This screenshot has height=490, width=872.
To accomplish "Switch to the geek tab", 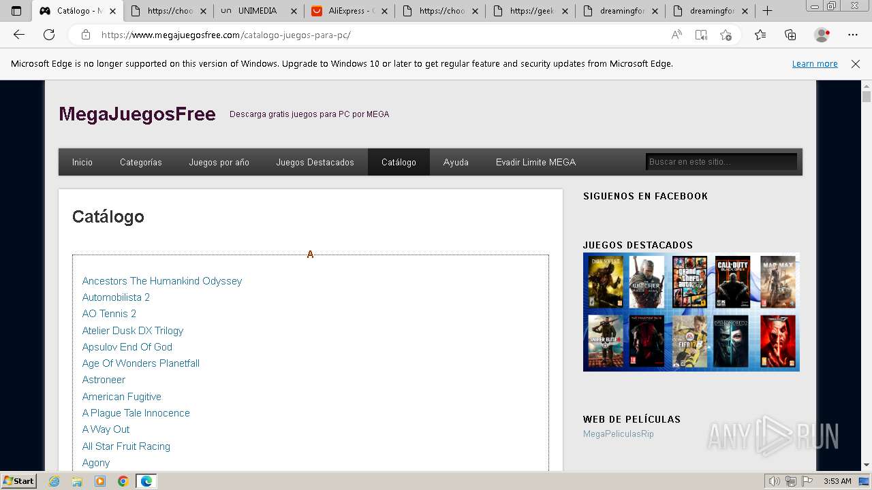I will point(531,11).
